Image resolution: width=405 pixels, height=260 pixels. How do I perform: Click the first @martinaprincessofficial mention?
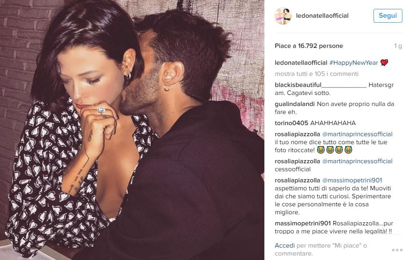point(357,134)
